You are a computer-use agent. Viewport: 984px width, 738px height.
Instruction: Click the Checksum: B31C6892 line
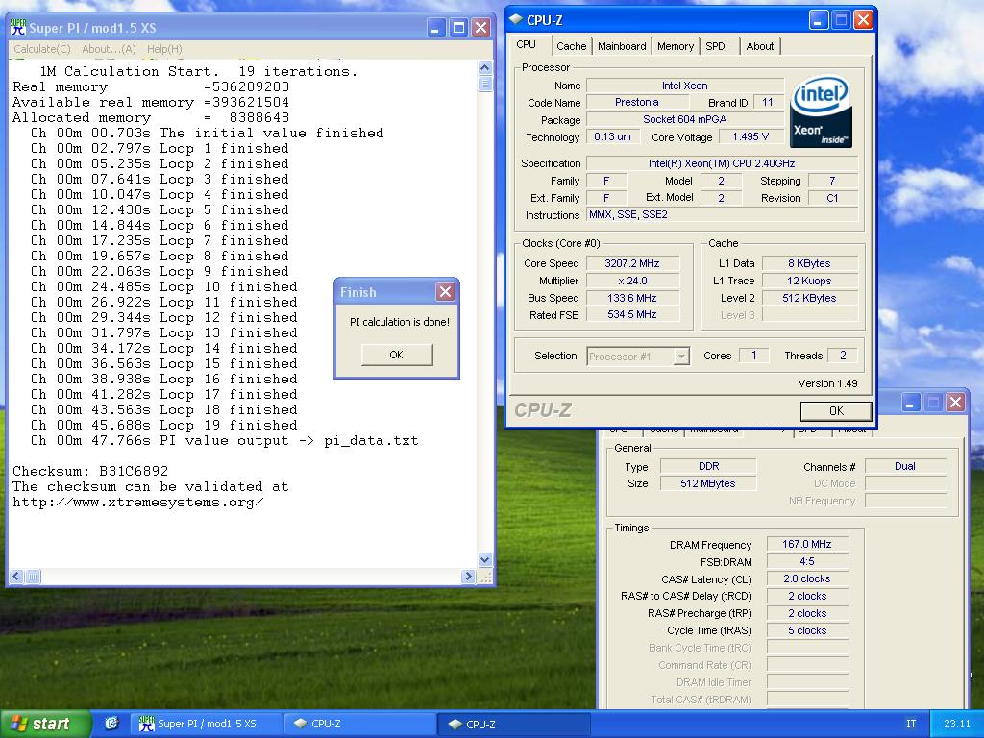click(x=90, y=471)
